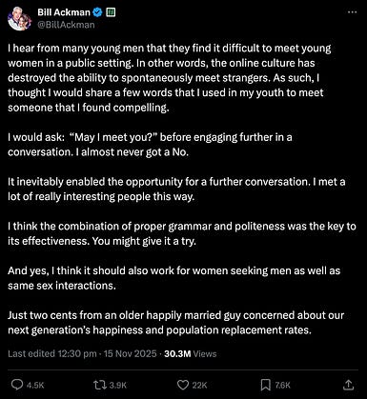Click the 7.6K bookmarks count
Screen dimensions: 367x399
(x=283, y=385)
